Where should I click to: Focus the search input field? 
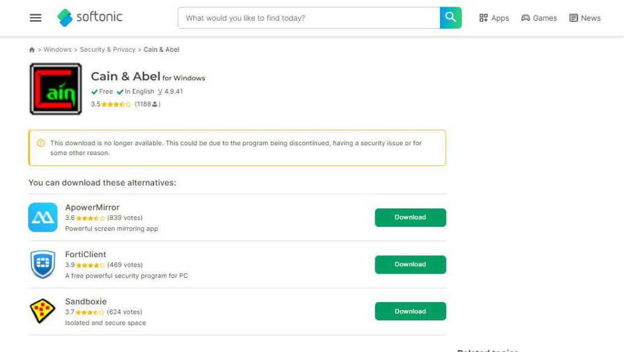tap(308, 18)
